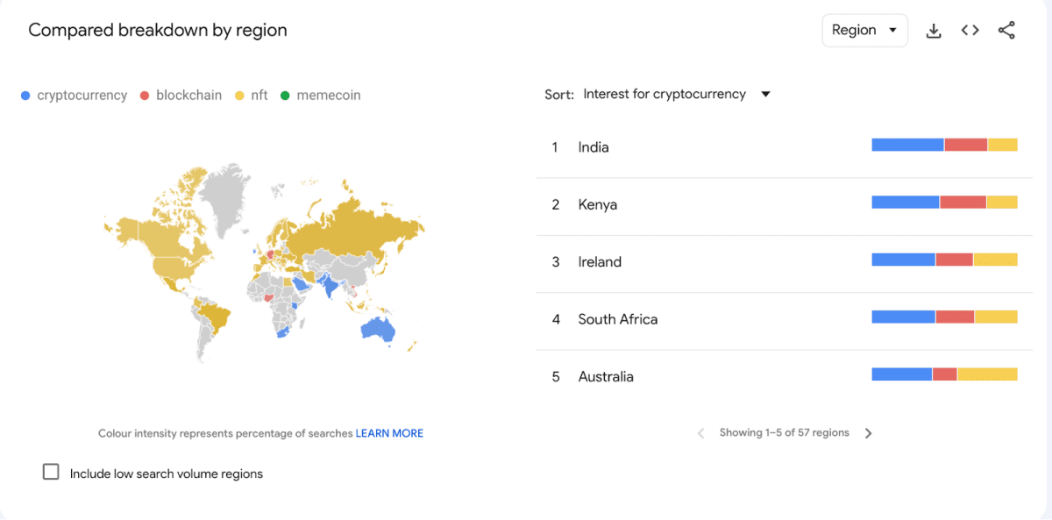
Task: Select India in the region list
Action: pos(593,147)
